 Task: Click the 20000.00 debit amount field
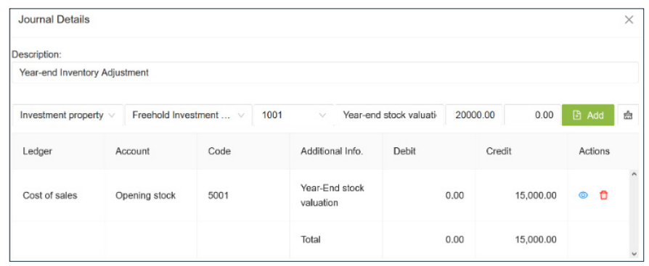[474, 115]
